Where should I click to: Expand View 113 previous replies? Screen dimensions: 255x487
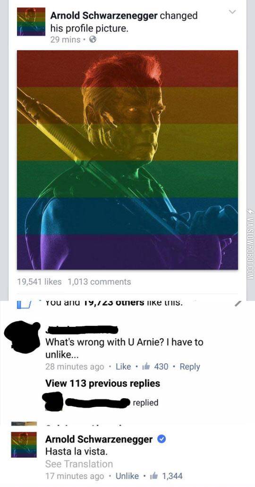tap(103, 383)
